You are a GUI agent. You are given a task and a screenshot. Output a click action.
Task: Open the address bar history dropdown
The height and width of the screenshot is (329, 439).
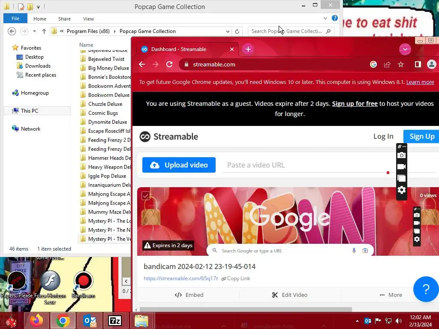(228, 31)
